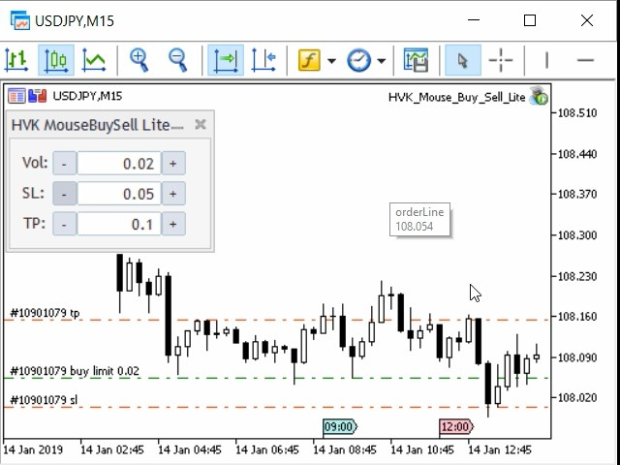Expand the indicators dropdown arrow
Viewport: 620px width, 465px height.
(x=331, y=61)
